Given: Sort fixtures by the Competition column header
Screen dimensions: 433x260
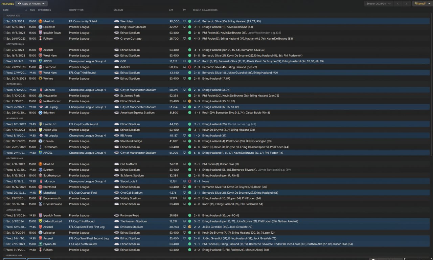Looking at the screenshot, I should click(x=76, y=10).
